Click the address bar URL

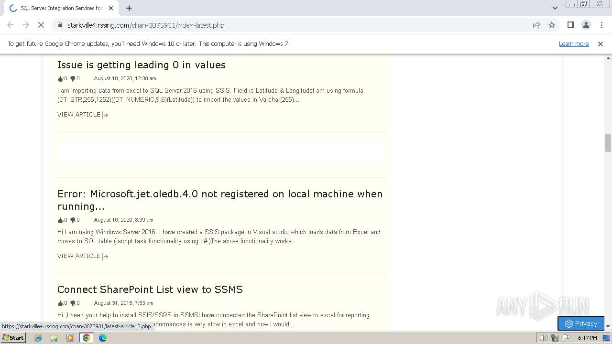click(x=146, y=25)
